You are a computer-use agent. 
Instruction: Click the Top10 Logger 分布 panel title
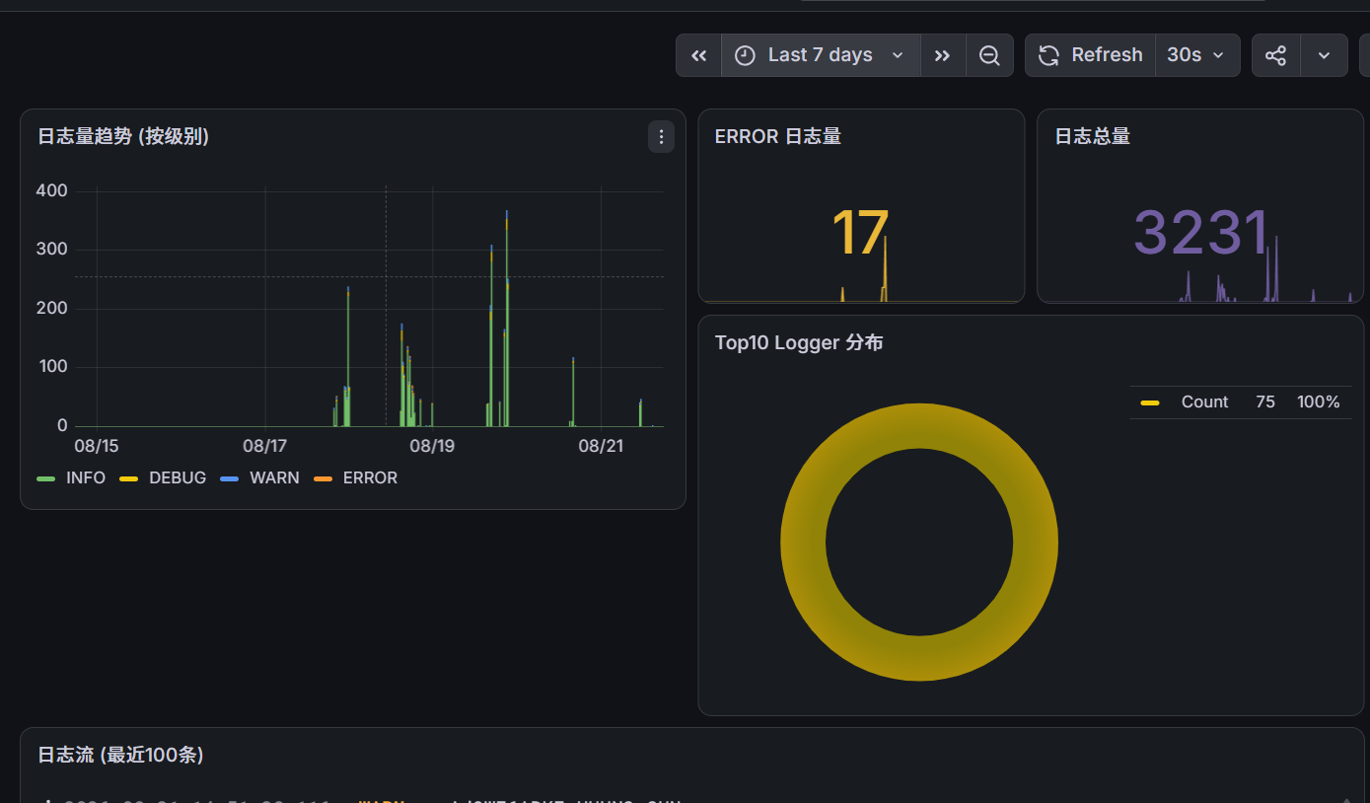coord(799,342)
